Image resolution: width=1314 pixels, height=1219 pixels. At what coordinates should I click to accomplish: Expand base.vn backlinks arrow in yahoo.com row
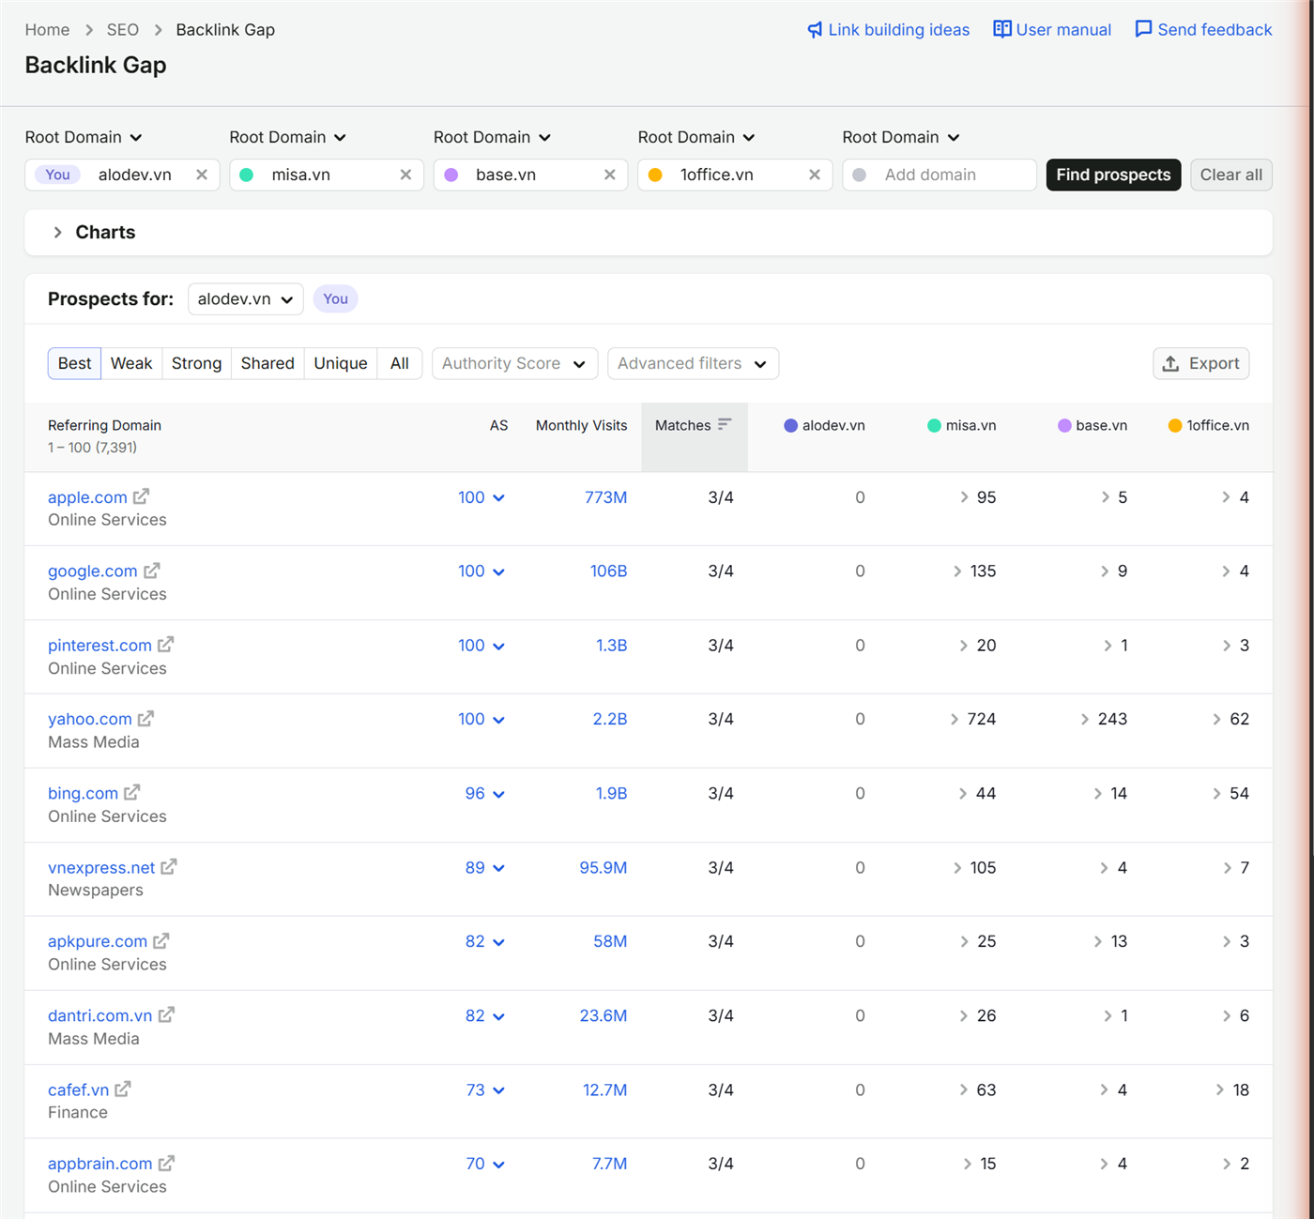(1085, 720)
